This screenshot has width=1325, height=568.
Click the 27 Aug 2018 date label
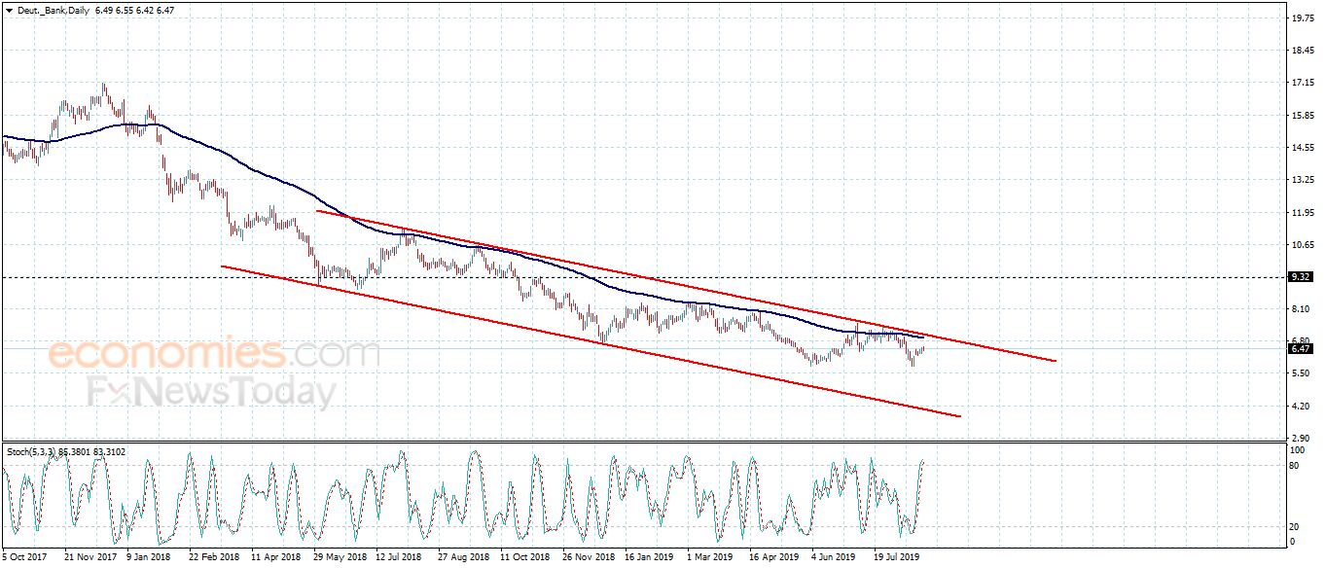pos(463,557)
